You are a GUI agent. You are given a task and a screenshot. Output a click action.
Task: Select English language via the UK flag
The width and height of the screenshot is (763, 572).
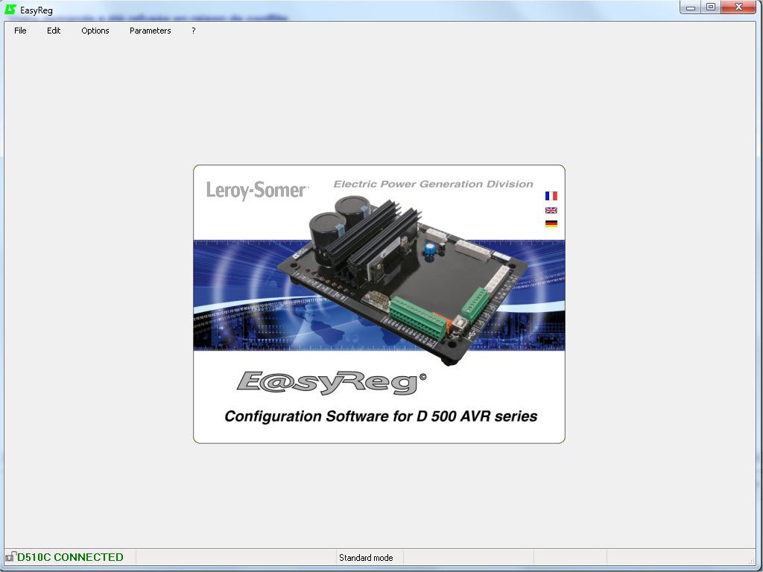tap(551, 210)
